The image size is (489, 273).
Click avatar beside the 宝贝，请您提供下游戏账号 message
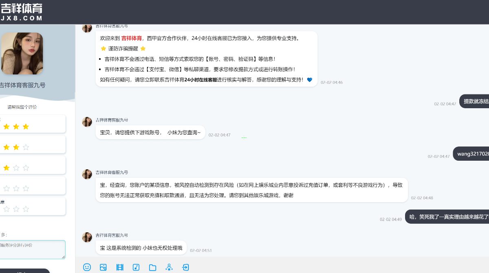click(87, 122)
